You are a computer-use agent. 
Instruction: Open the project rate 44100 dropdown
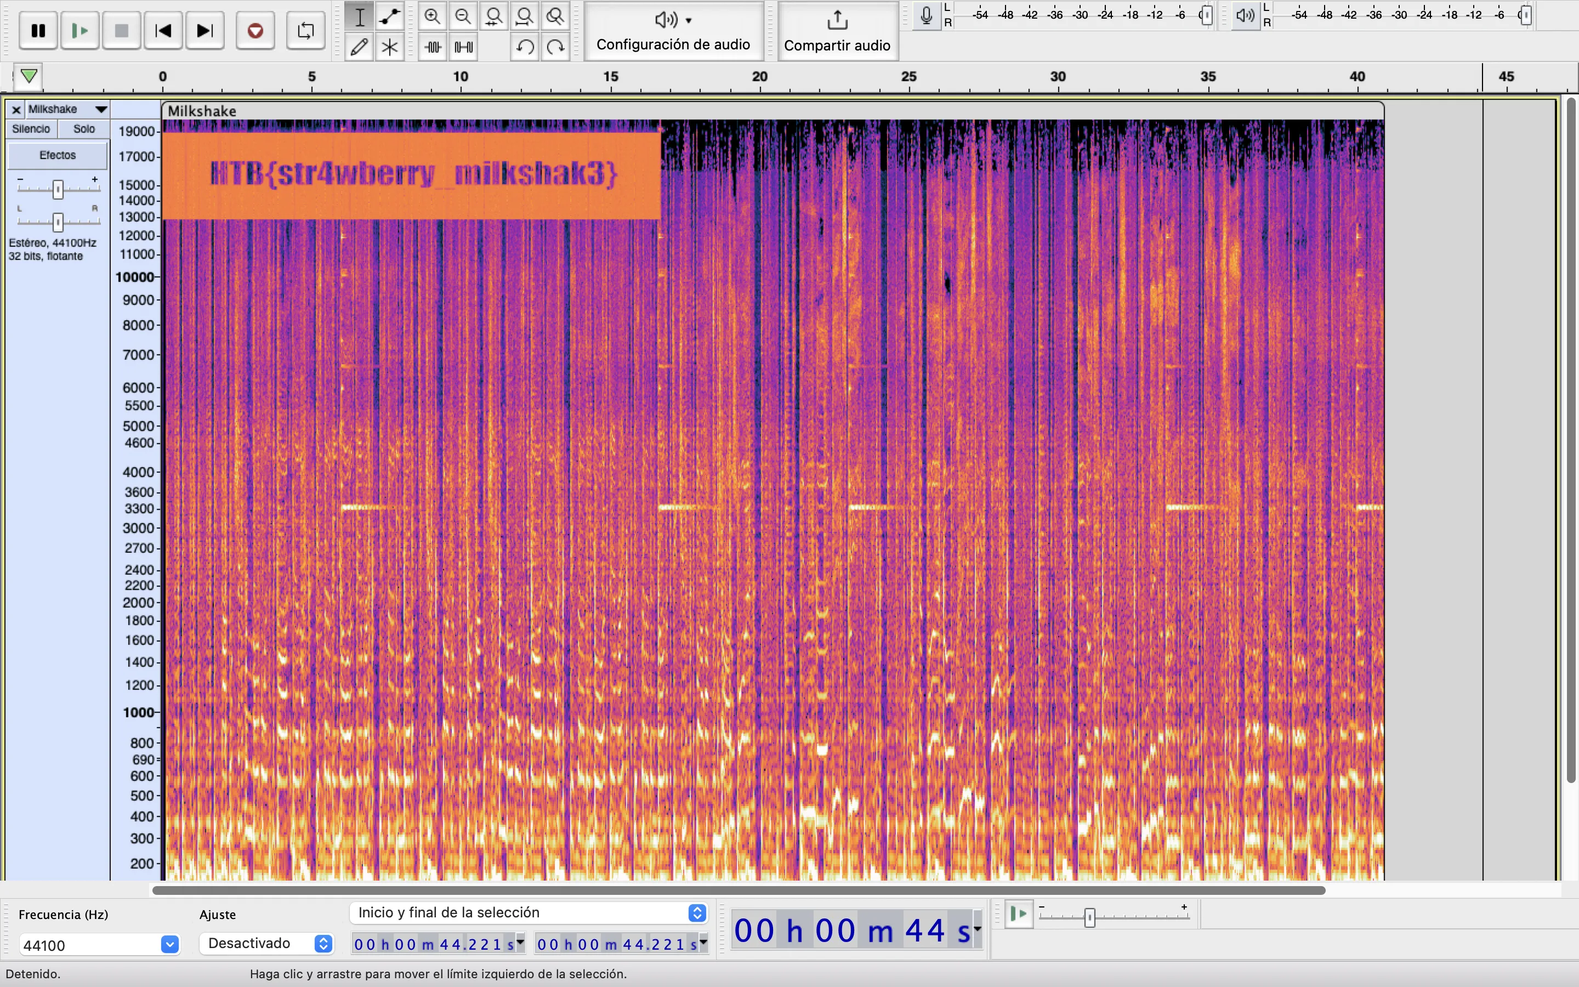(x=169, y=945)
